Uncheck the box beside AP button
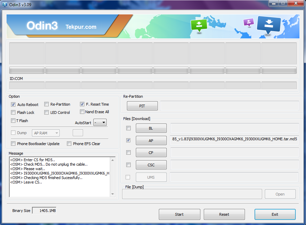306x225 pixels. (128, 140)
